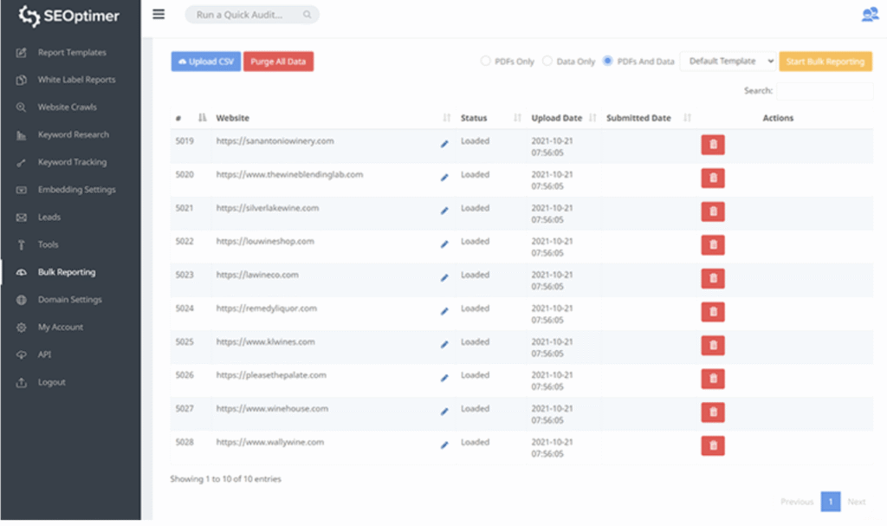Delete row 5027 with trash button
This screenshot has width=887, height=526.
point(713,412)
